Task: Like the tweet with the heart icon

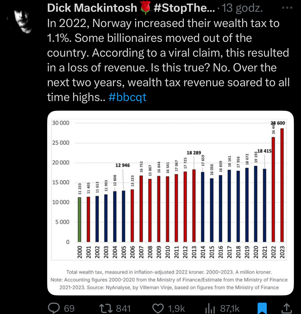Action: [x=158, y=308]
